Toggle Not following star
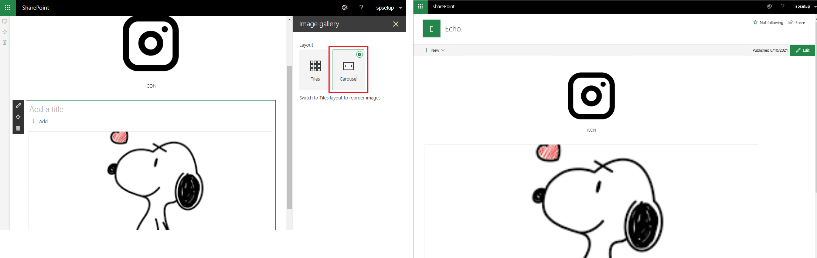 coord(768,23)
